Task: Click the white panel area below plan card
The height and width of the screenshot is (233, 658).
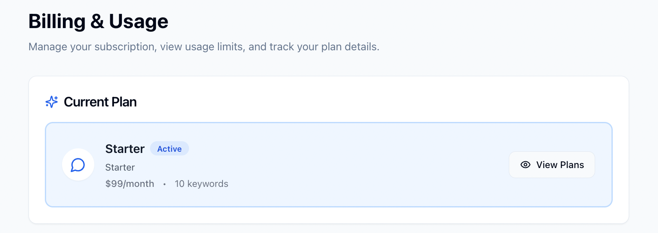Action: (329, 215)
